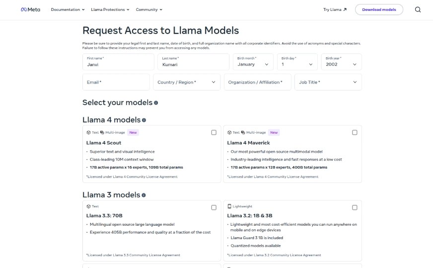This screenshot has height=268, width=433.
Task: Click the Meta logo
Action: point(30,9)
